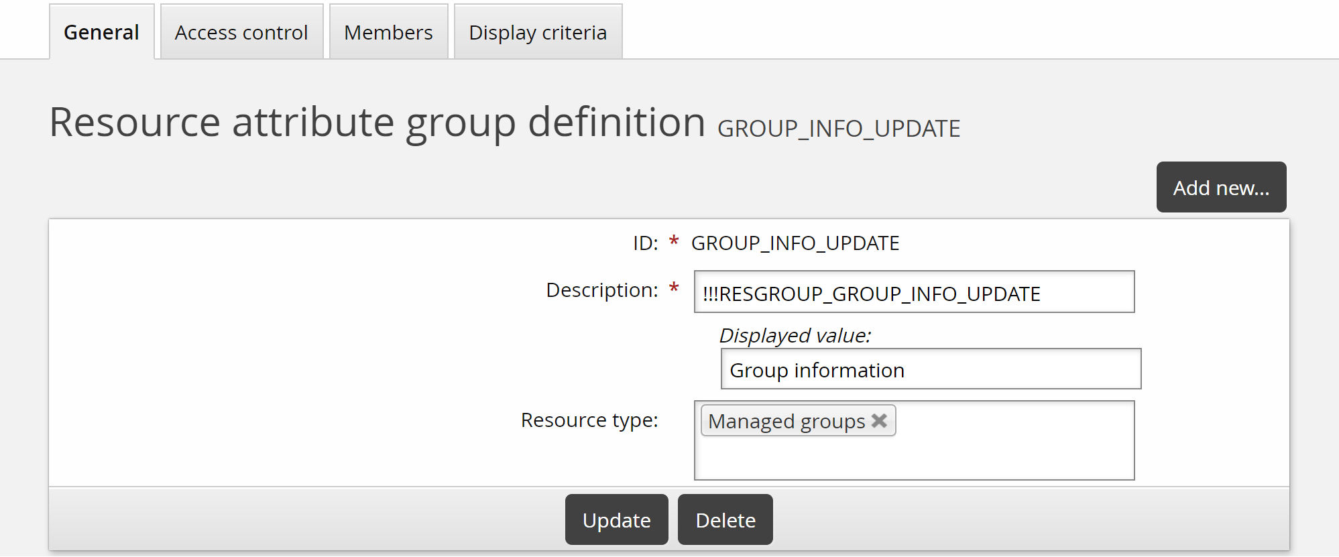Focus the Description input field
The width and height of the screenshot is (1339, 557).
[x=914, y=292]
